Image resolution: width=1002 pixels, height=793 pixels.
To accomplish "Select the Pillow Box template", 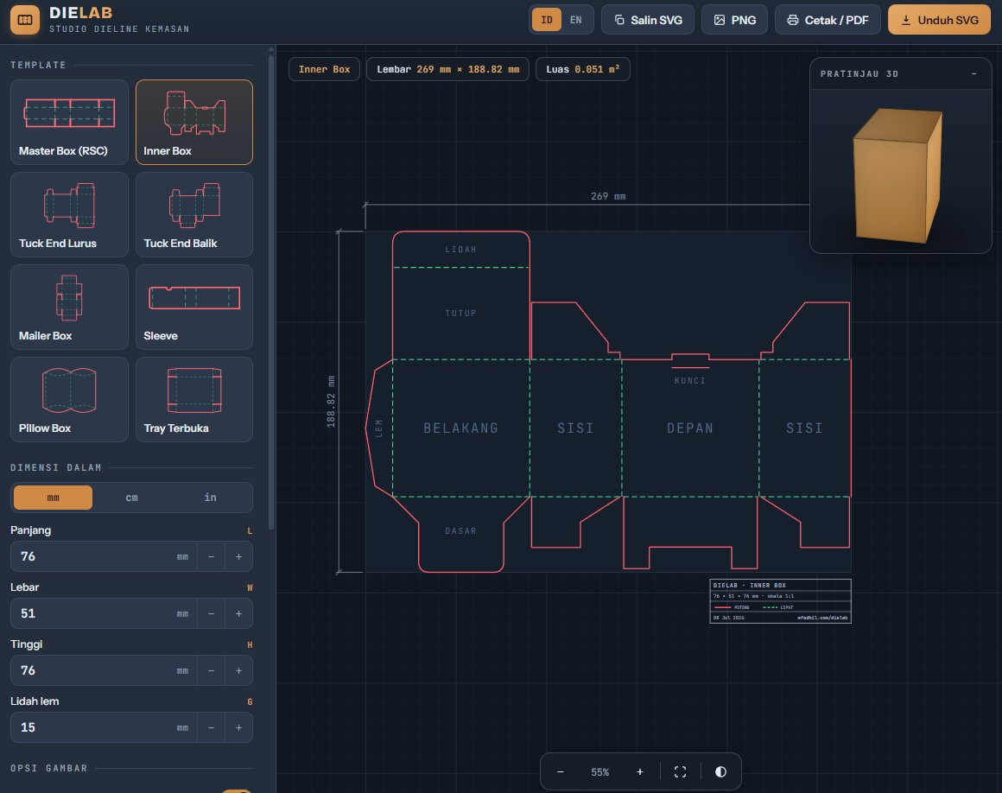I will coord(69,399).
